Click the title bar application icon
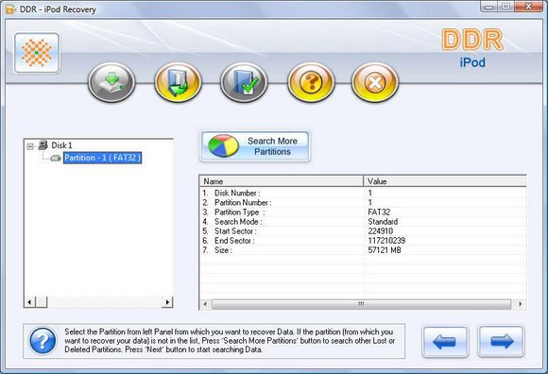Viewport: 548px width, 374px height. coord(10,9)
